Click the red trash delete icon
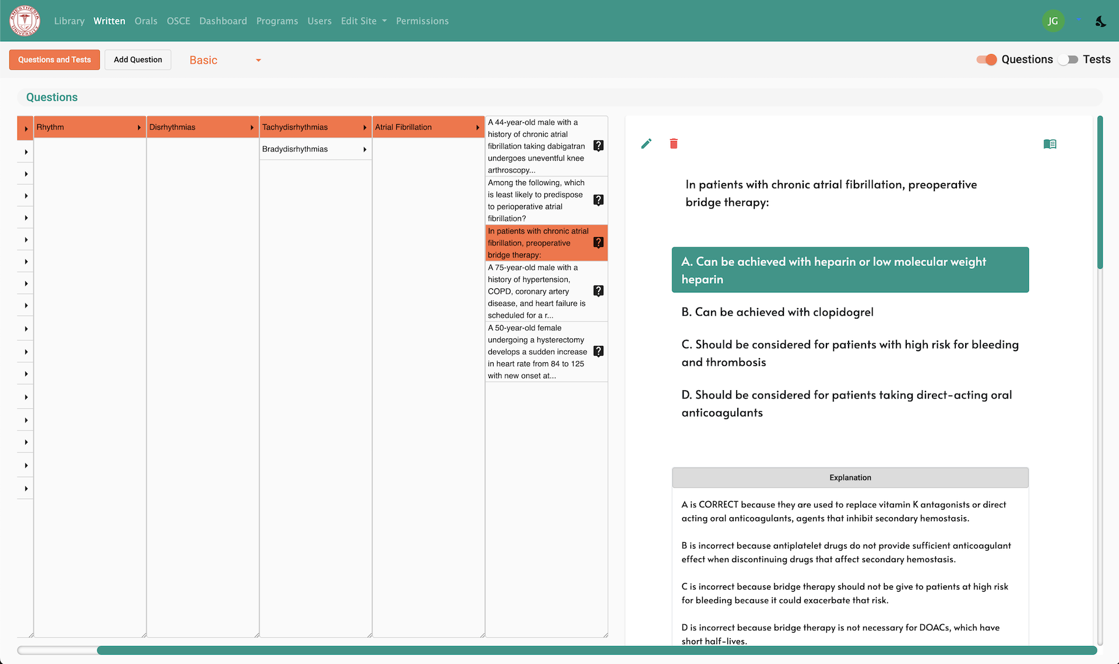The image size is (1119, 664). 674,144
